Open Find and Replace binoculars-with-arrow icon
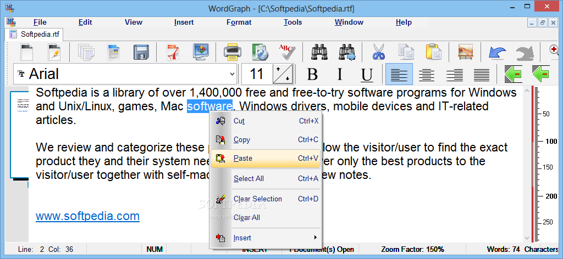563x259 pixels. coord(347,52)
